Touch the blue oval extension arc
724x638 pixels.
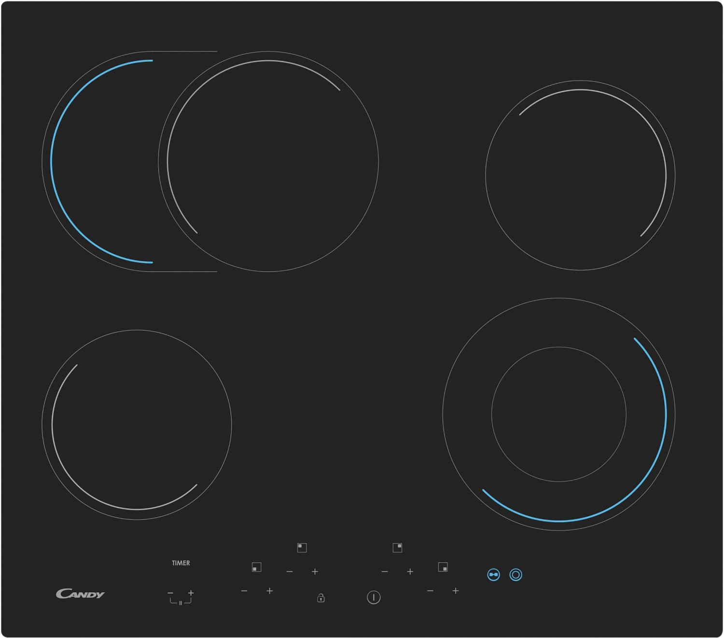[x=52, y=162]
